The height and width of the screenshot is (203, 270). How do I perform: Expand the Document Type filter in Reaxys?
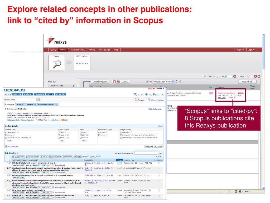coord(74,86)
